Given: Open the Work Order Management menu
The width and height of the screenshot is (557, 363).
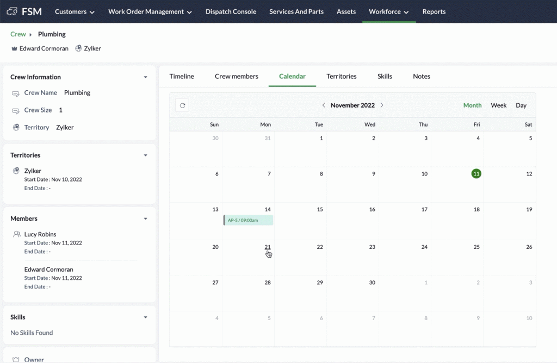Looking at the screenshot, I should coord(150,11).
